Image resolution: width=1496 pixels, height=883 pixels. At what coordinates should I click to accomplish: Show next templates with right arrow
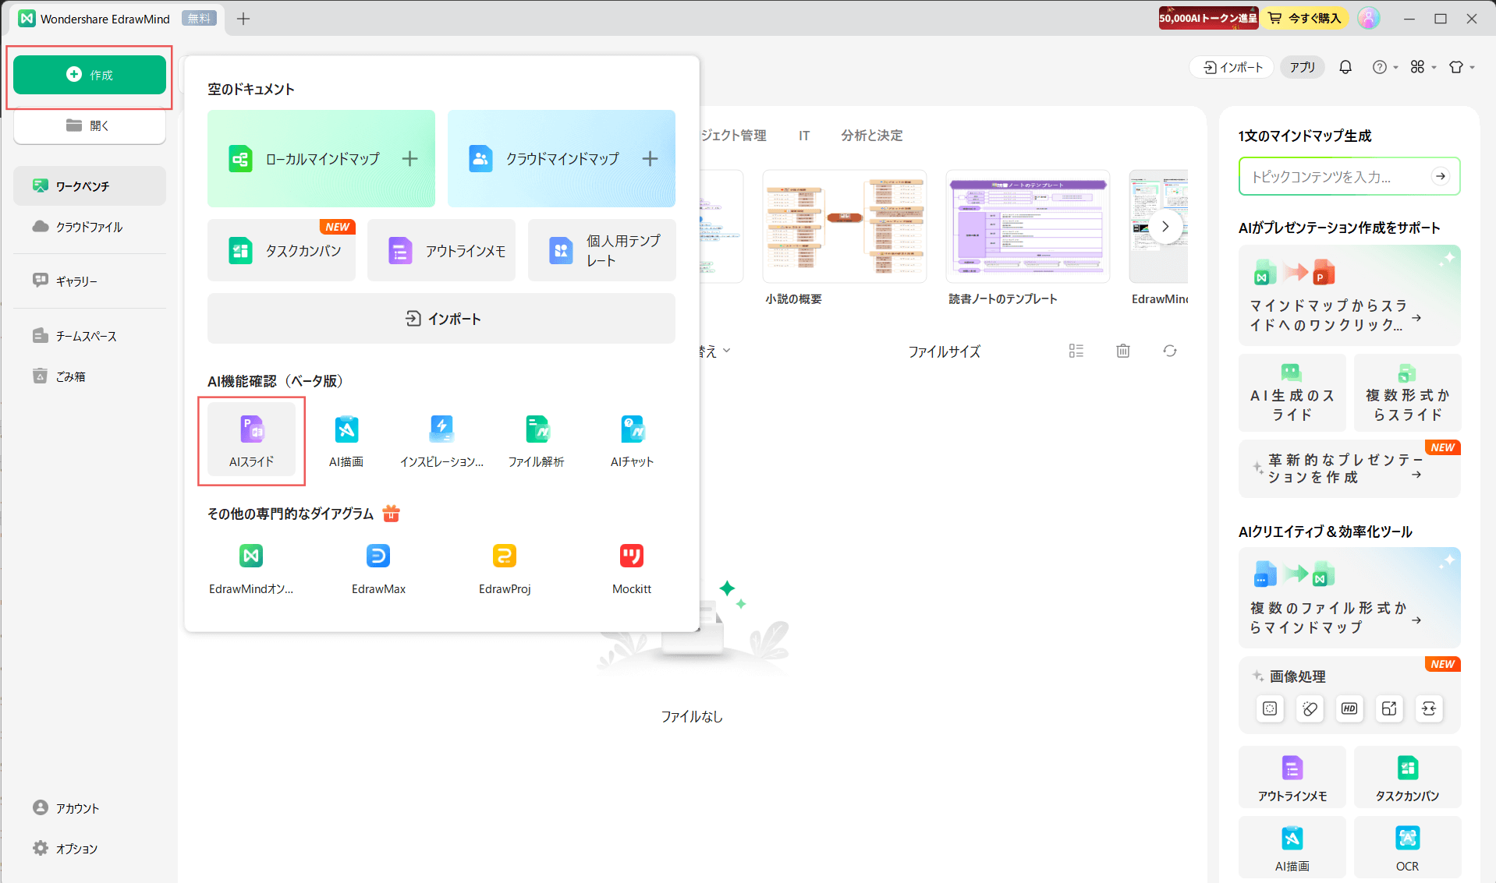[1165, 227]
